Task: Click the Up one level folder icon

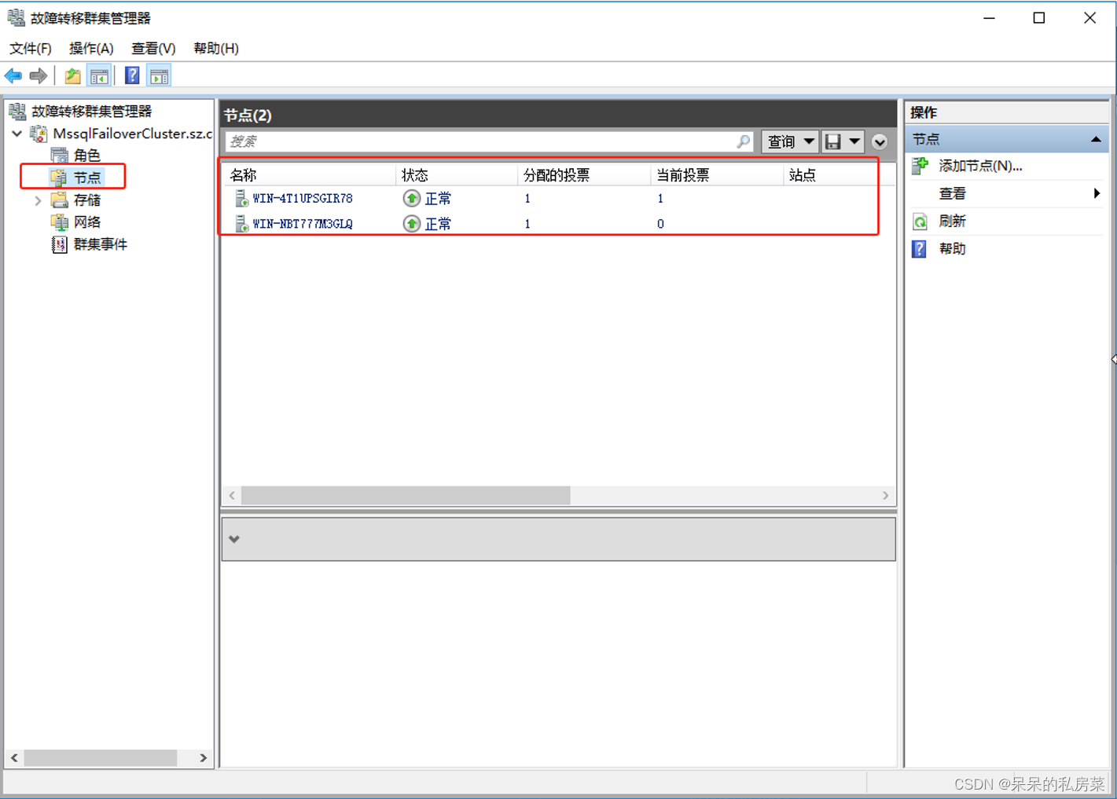Action: tap(72, 76)
